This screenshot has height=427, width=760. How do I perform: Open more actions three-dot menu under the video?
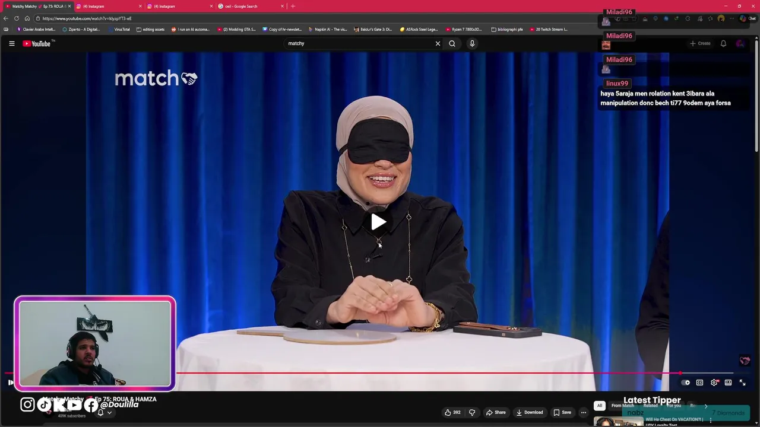click(584, 412)
